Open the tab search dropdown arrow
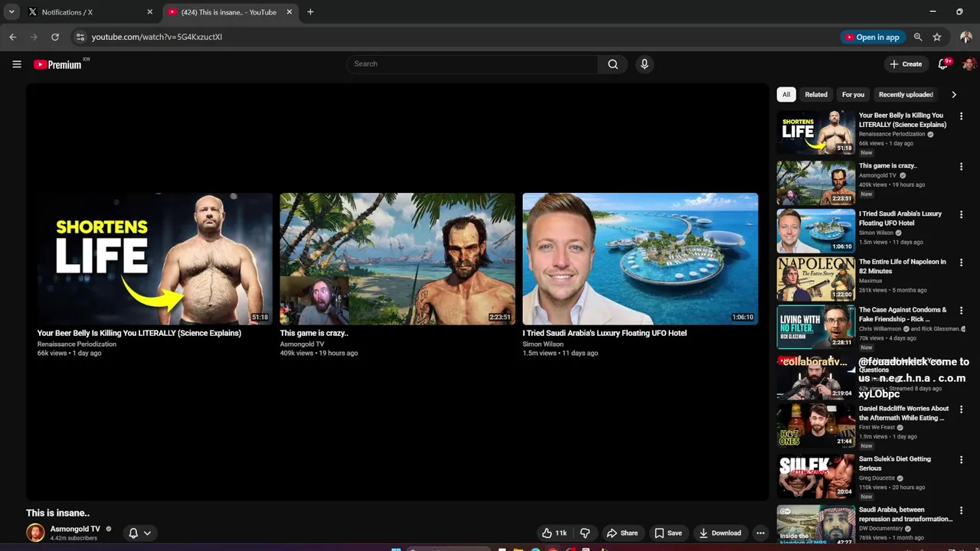The image size is (980, 551). click(11, 12)
